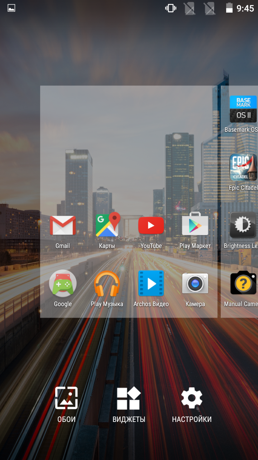Tap the battery status icon
This screenshot has height=460, width=258.
[x=229, y=8]
